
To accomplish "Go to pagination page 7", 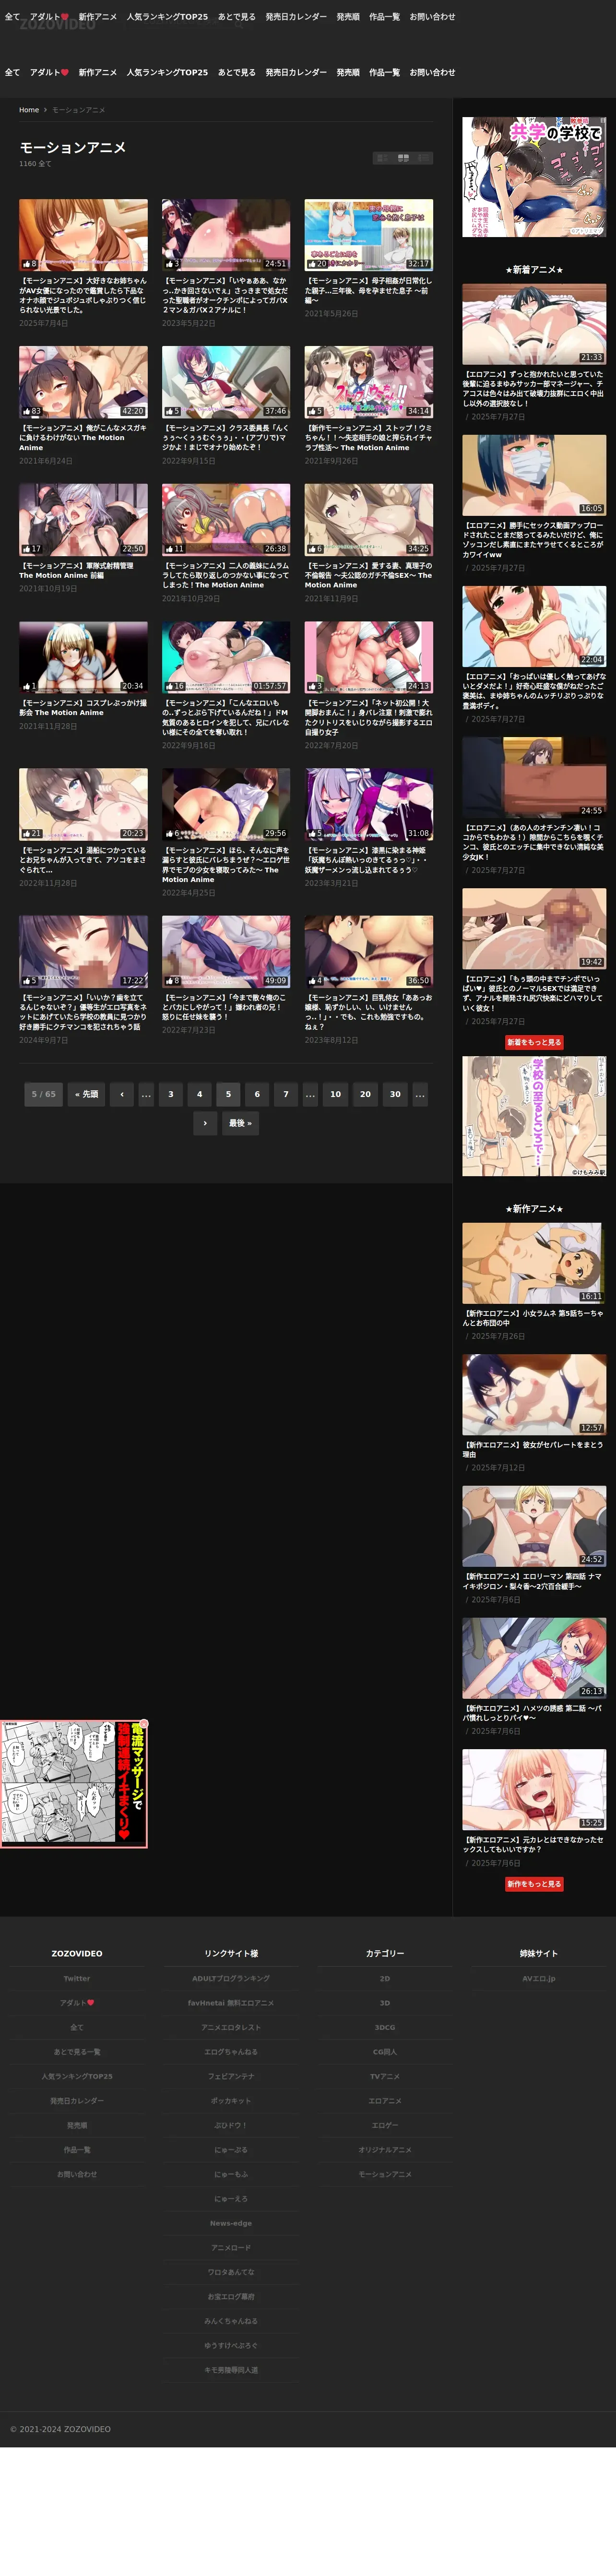I will (286, 1094).
